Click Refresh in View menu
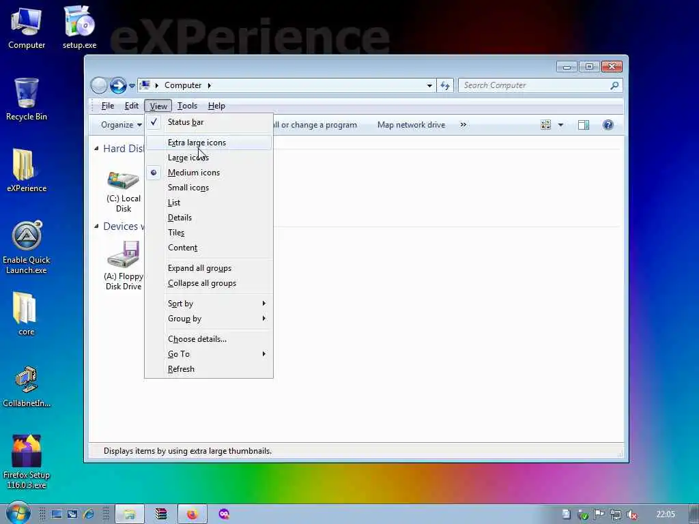 [x=209, y=369]
